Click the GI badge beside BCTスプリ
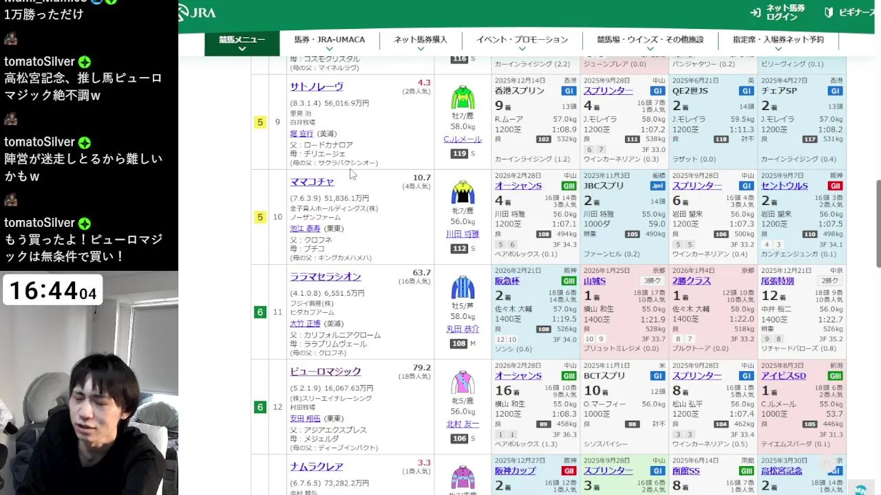This screenshot has height=495, width=881. pos(657,376)
